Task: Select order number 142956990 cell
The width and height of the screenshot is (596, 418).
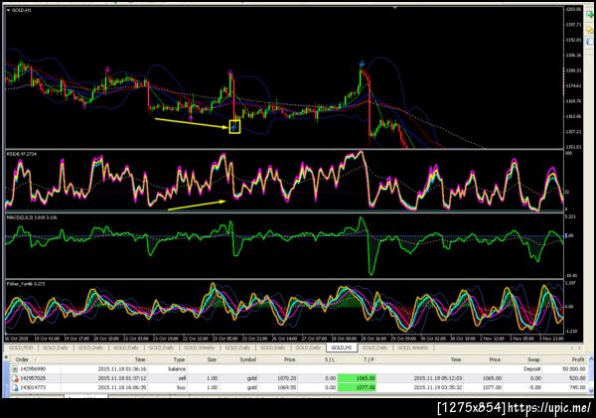Action: point(33,368)
